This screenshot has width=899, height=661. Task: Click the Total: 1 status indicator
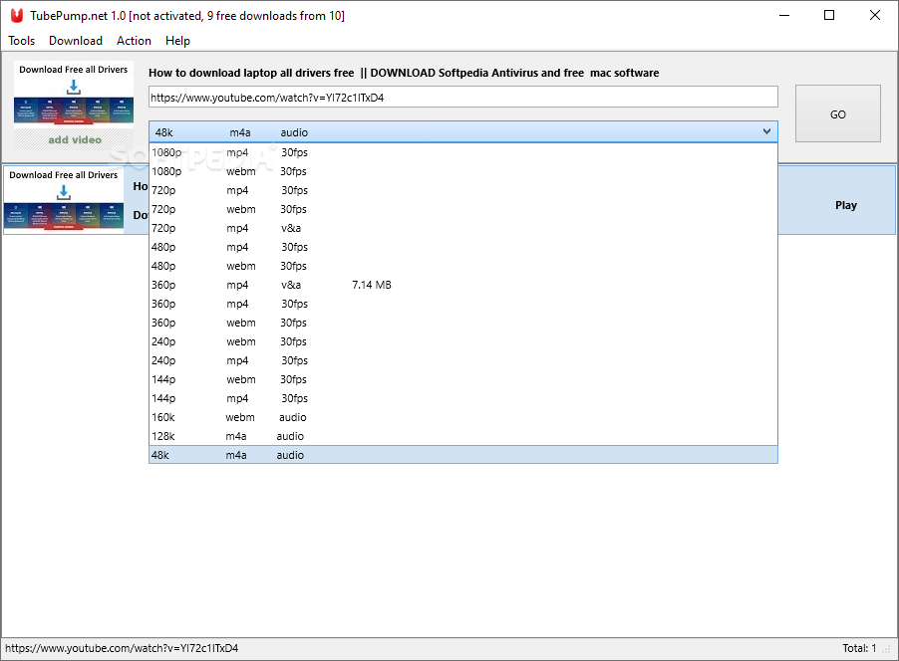click(x=859, y=648)
